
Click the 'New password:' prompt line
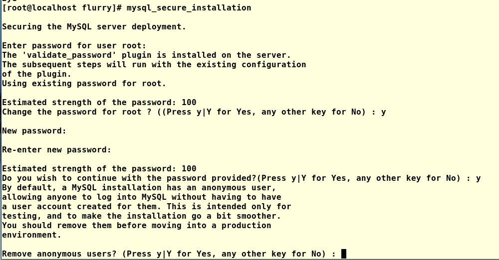pyautogui.click(x=34, y=131)
